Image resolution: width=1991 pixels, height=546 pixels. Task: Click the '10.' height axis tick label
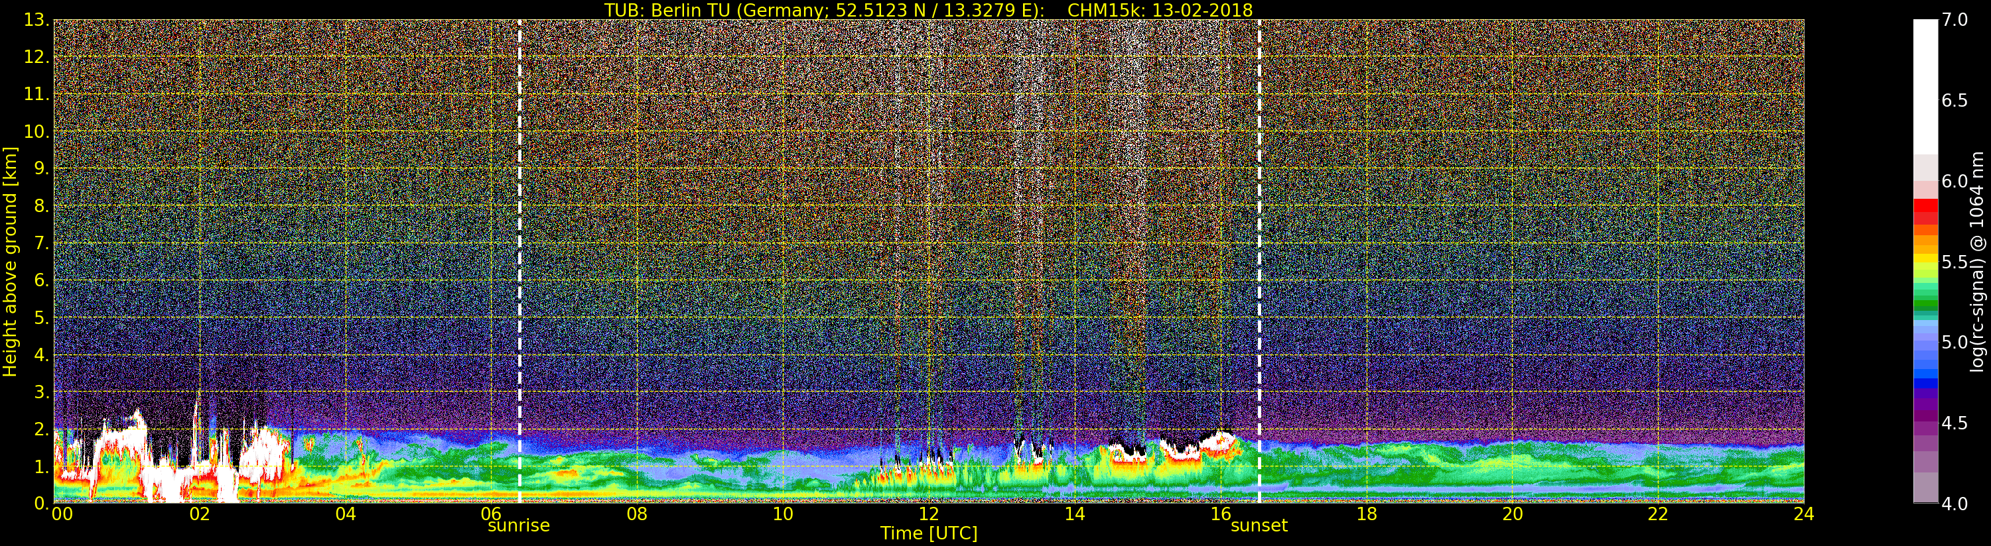(37, 131)
